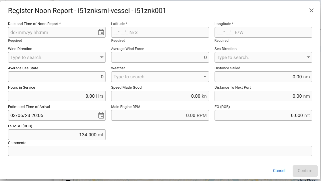Expand the Weather dropdown
This screenshot has height=181, width=321.
click(x=205, y=77)
